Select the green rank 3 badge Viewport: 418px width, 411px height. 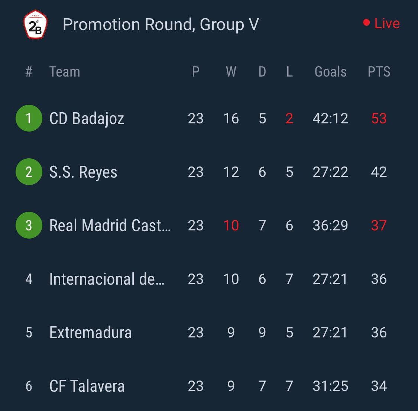tap(29, 225)
